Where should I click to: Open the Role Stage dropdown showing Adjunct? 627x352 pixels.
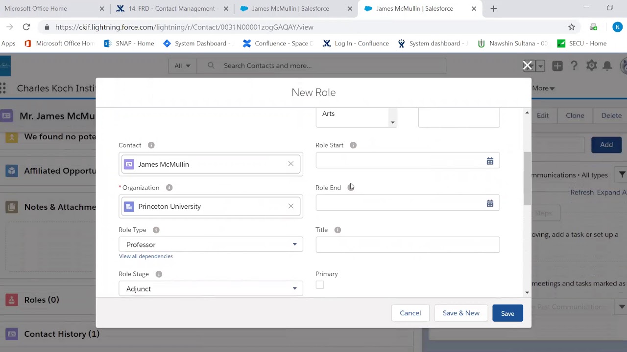click(211, 289)
